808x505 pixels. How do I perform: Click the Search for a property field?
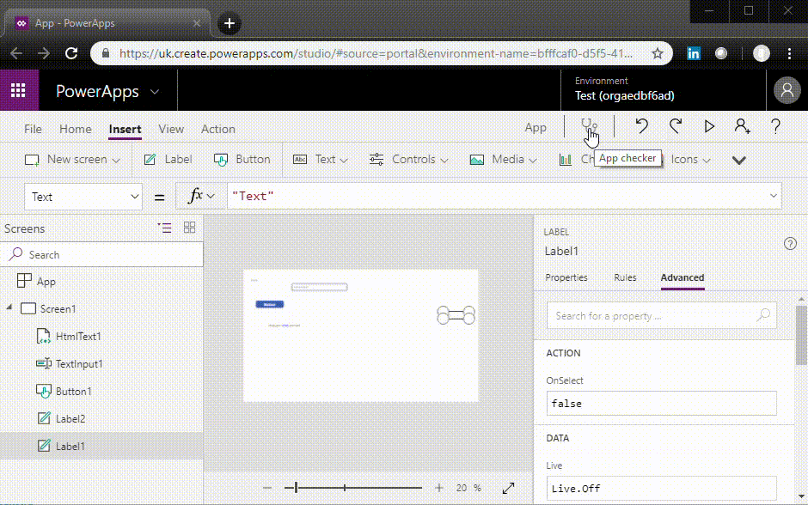point(662,315)
